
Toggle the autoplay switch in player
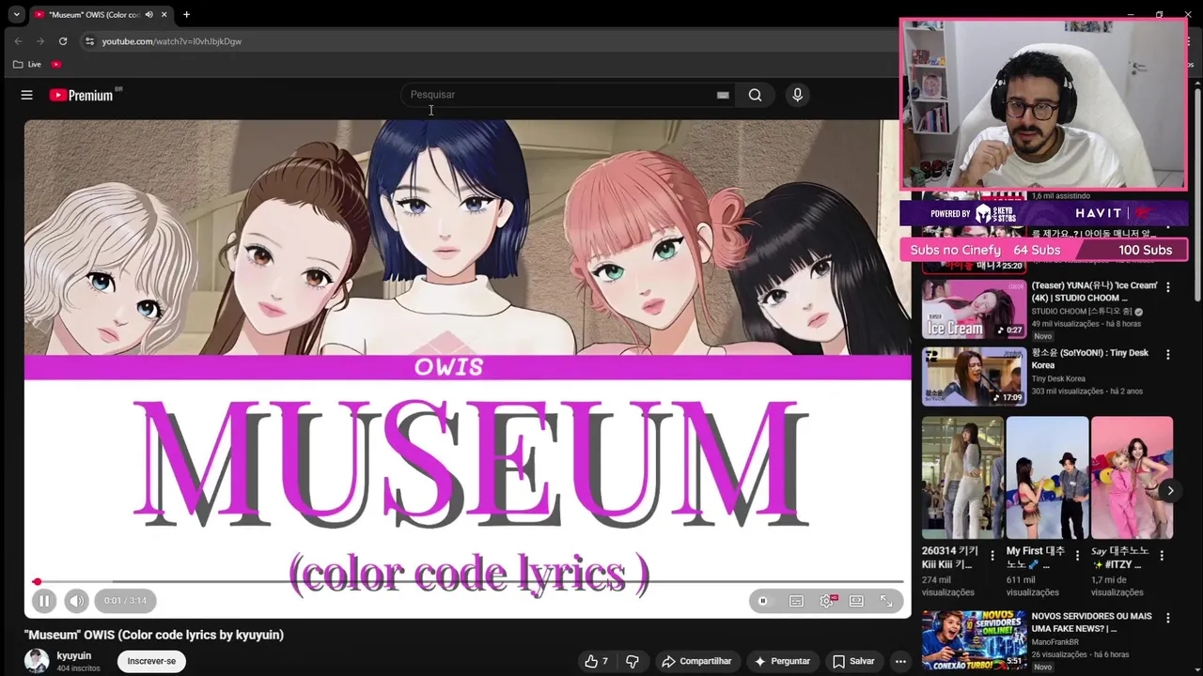pos(763,601)
